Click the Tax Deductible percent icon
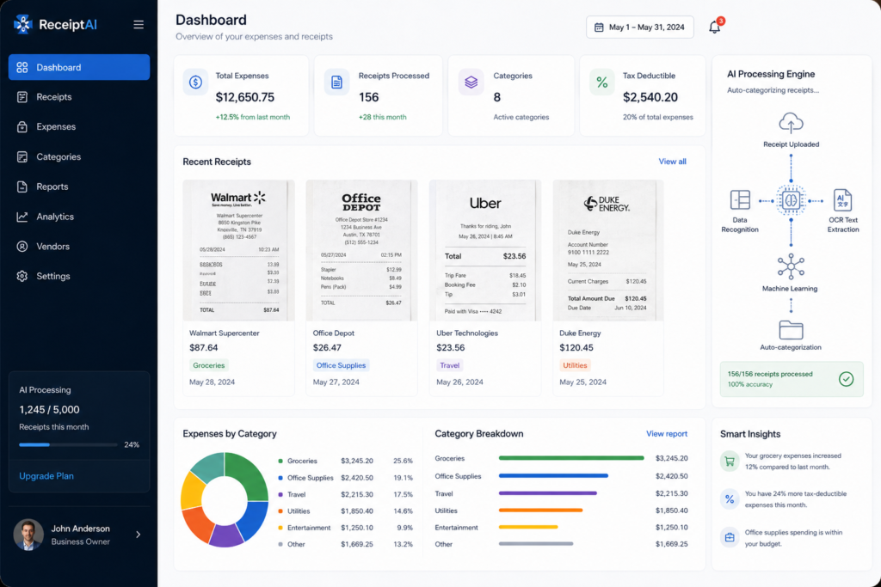The image size is (881, 587). 601,83
